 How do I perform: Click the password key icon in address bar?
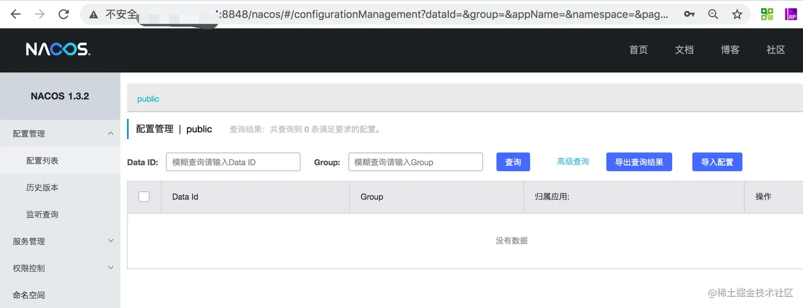pos(689,14)
